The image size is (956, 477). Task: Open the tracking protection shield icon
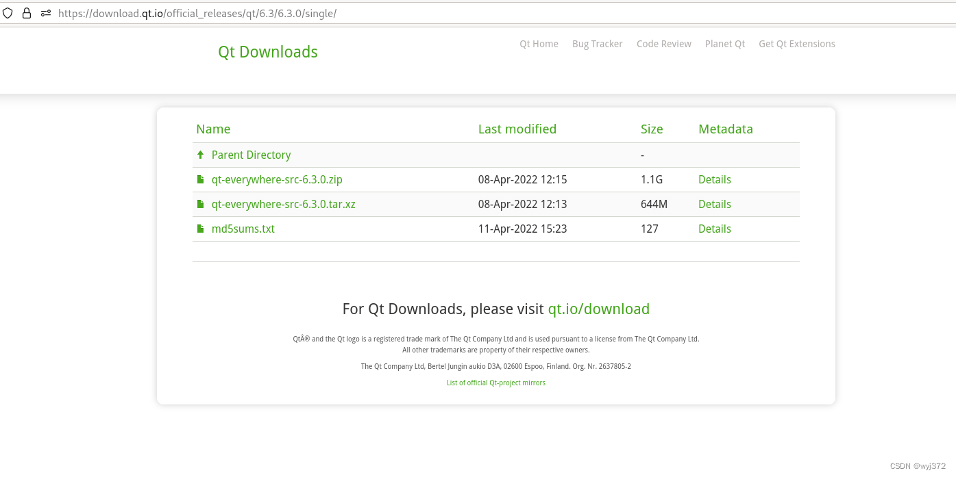(8, 12)
